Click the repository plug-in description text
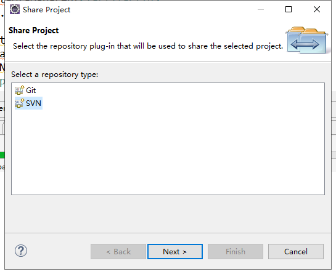This screenshot has height=274, width=336. coord(148,46)
